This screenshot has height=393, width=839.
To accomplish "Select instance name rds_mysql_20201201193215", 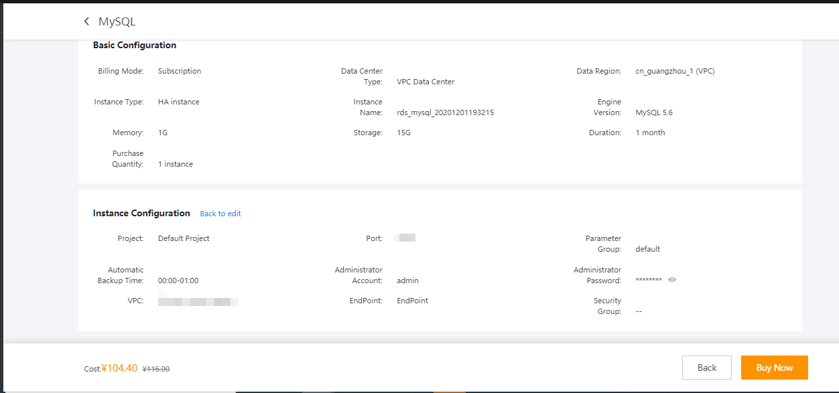I will 445,112.
